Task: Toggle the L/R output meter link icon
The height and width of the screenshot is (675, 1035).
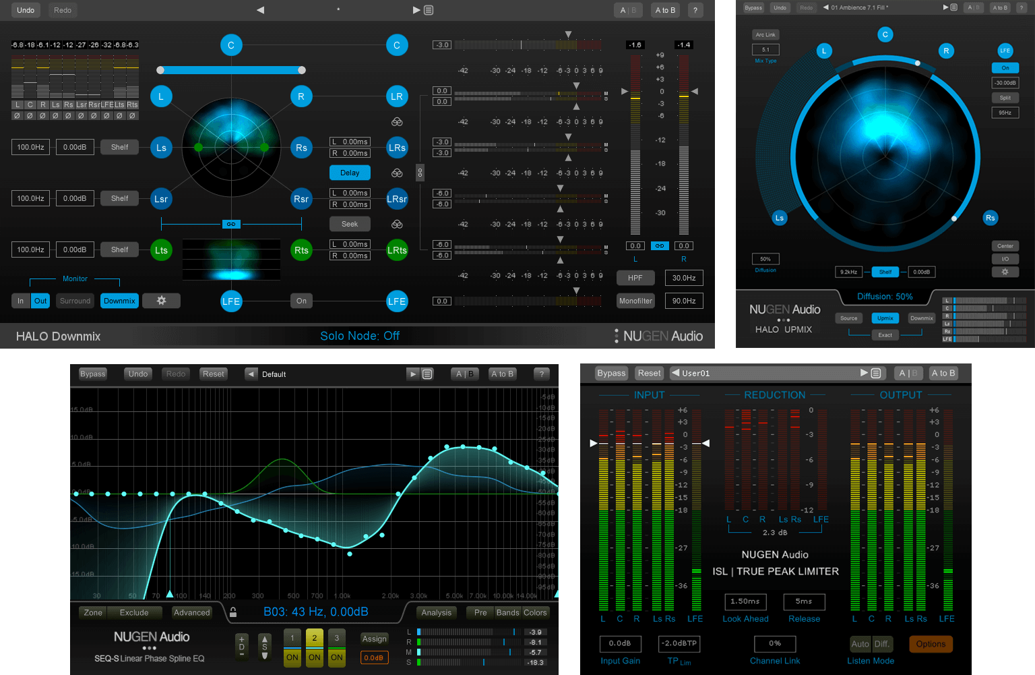Action: 660,245
